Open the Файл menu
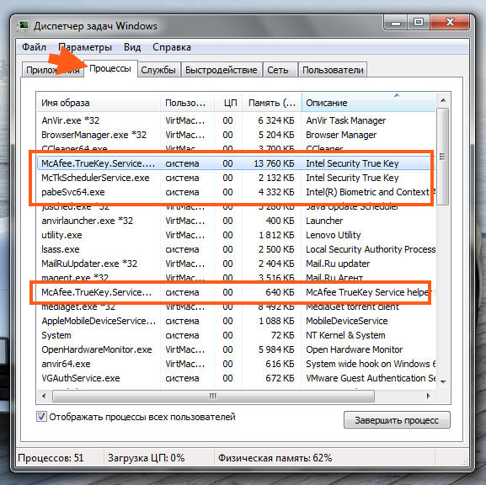 tap(34, 47)
